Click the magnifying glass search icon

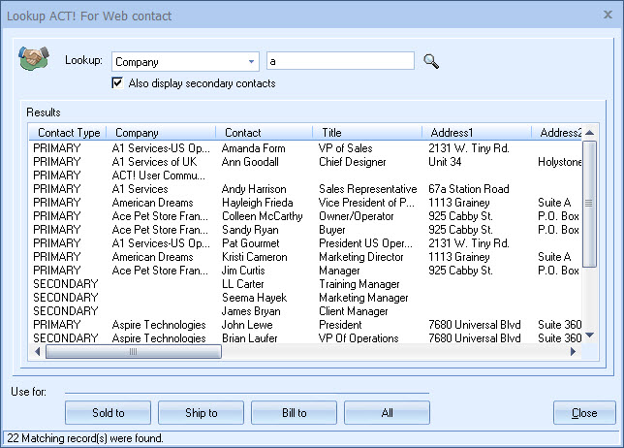tap(431, 61)
